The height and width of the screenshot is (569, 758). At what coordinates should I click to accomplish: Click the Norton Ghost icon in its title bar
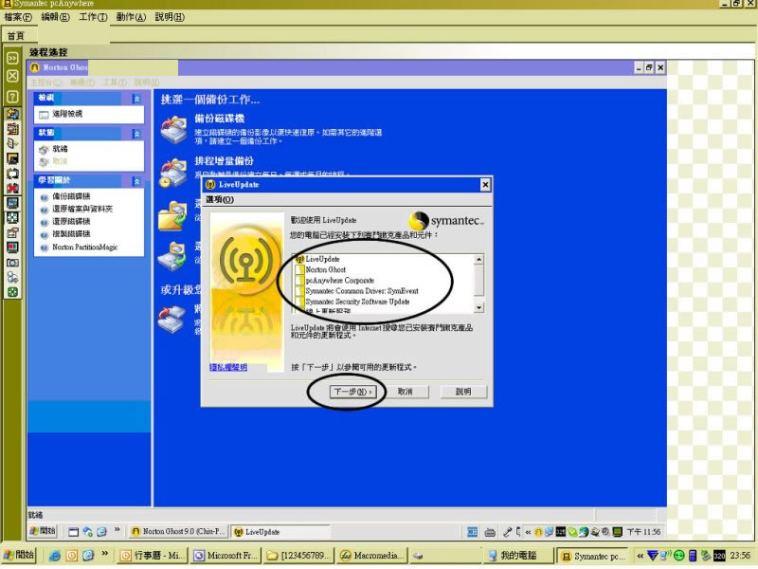click(x=35, y=67)
